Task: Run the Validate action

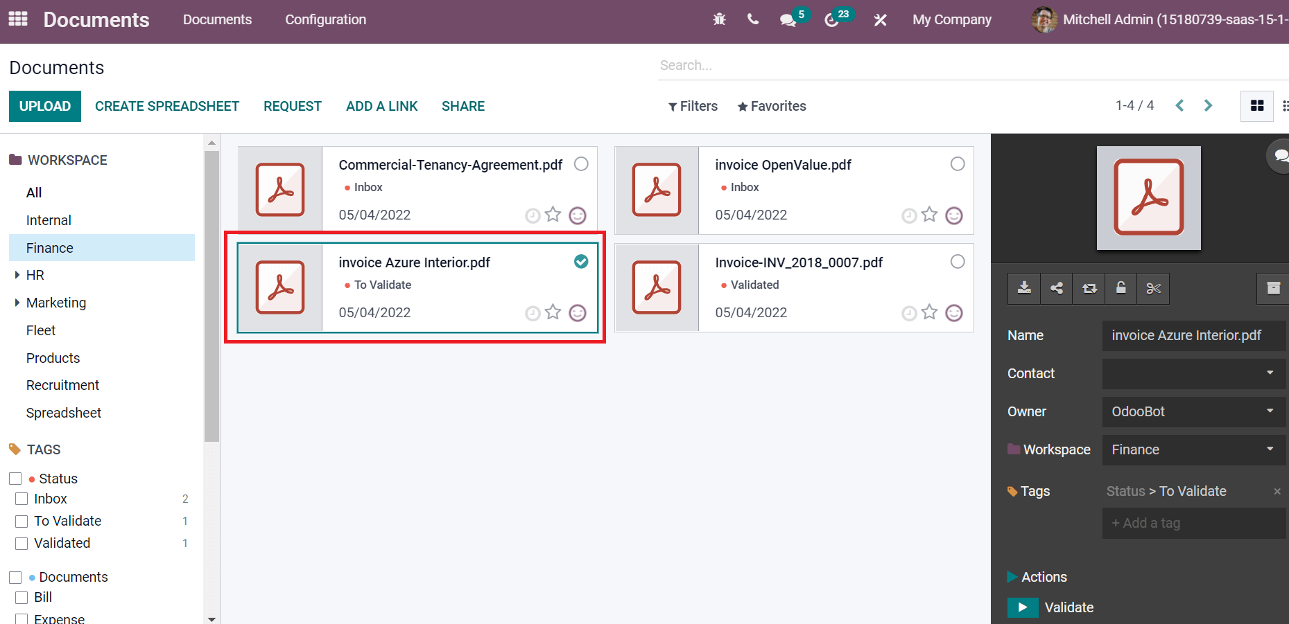Action: [1023, 607]
